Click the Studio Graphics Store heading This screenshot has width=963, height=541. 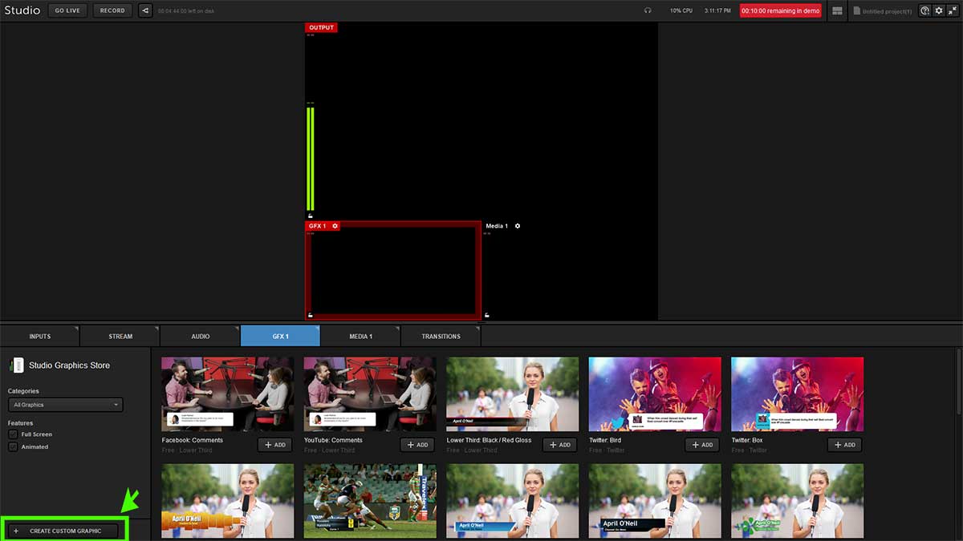point(70,365)
